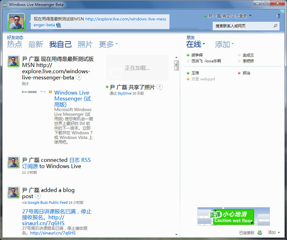Image resolution: width=287 pixels, height=240 pixels.
Task: Expand the 在线 friends filter dropdown
Action: pos(195,44)
